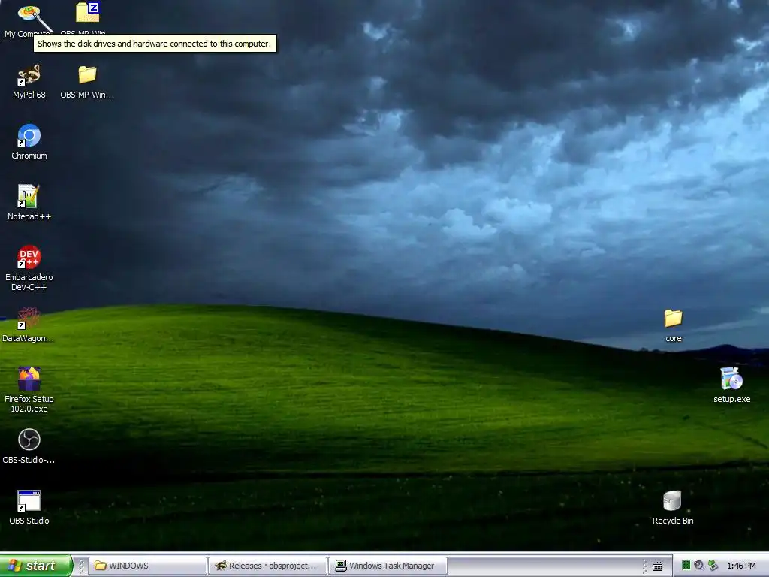The height and width of the screenshot is (577, 769).
Task: Click the 1:46 PM system clock
Action: point(741,566)
